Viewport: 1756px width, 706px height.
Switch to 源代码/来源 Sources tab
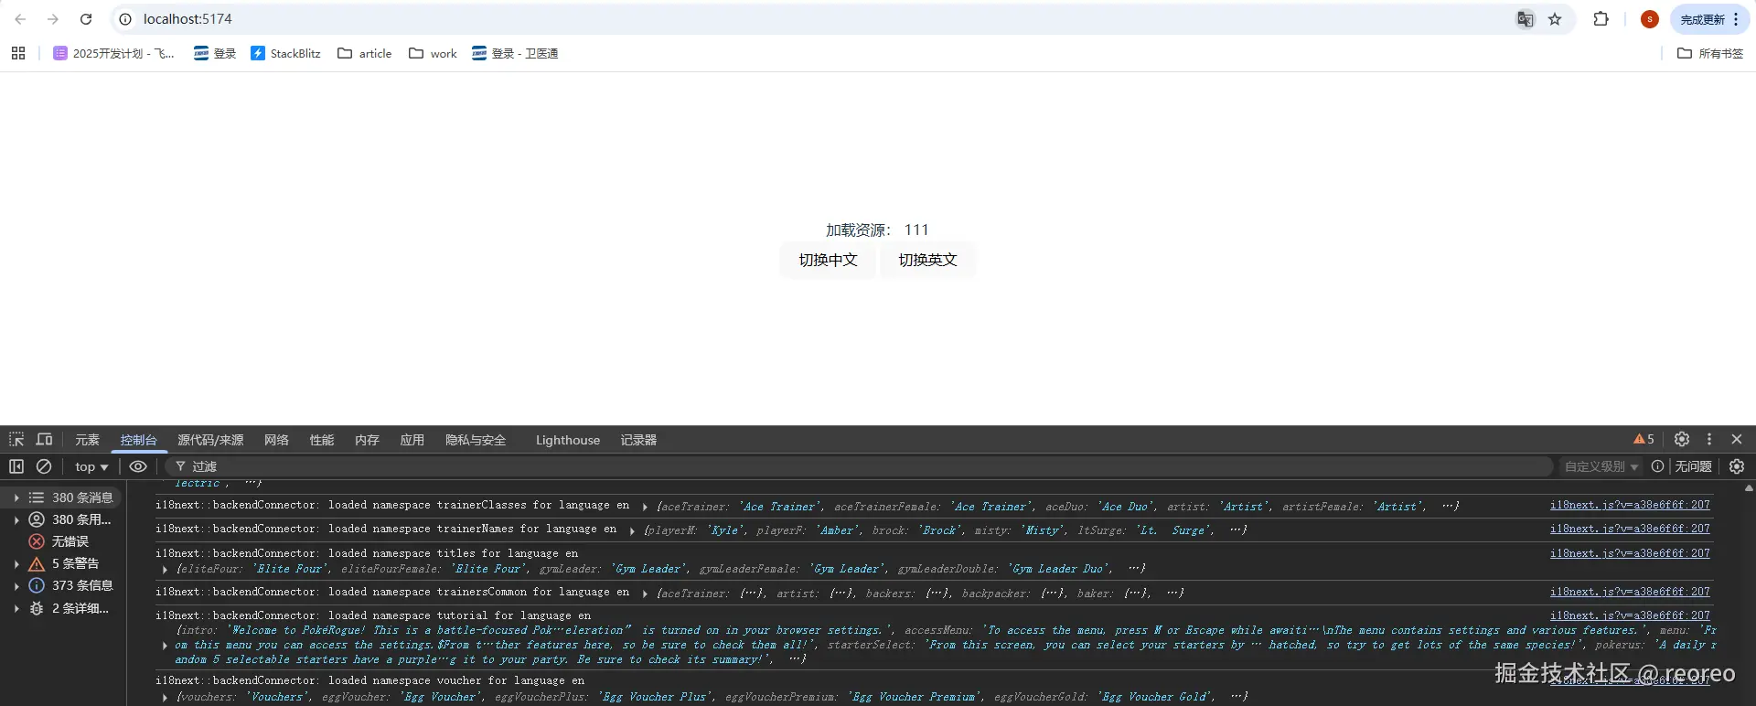tap(210, 440)
